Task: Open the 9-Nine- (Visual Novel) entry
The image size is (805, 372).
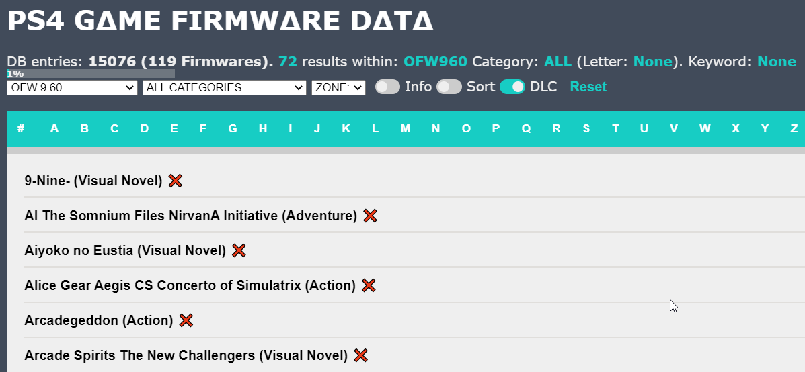Action: [93, 181]
